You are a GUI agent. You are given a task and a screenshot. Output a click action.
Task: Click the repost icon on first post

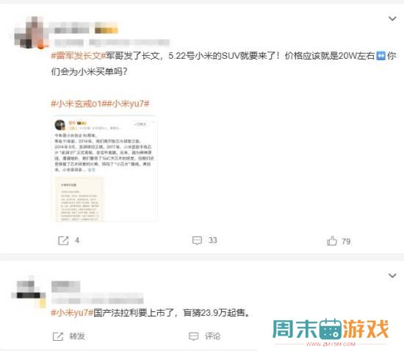click(63, 241)
